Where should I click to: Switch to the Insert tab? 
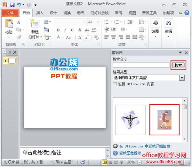click(x=40, y=13)
